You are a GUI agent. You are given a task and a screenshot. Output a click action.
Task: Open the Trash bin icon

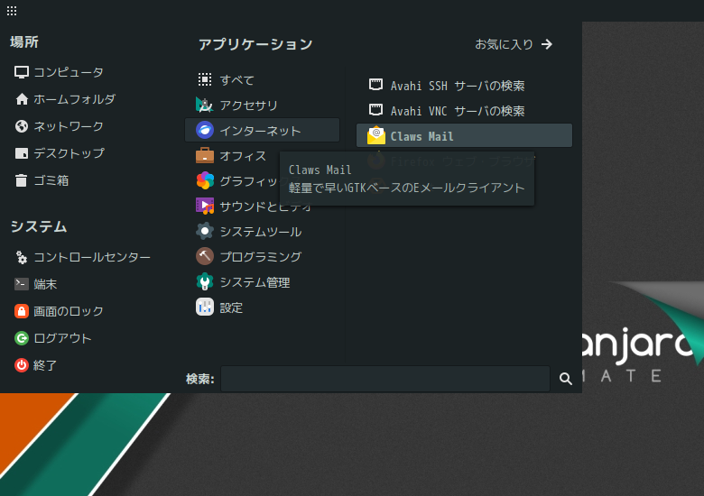[22, 180]
